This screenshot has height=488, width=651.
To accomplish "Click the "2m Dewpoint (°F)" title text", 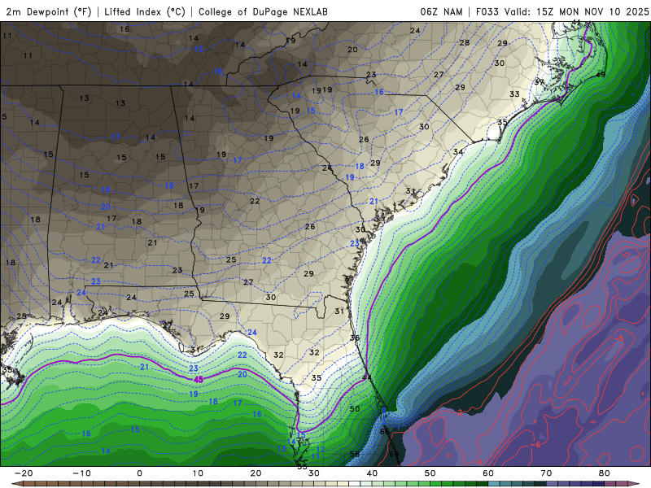I will point(49,11).
